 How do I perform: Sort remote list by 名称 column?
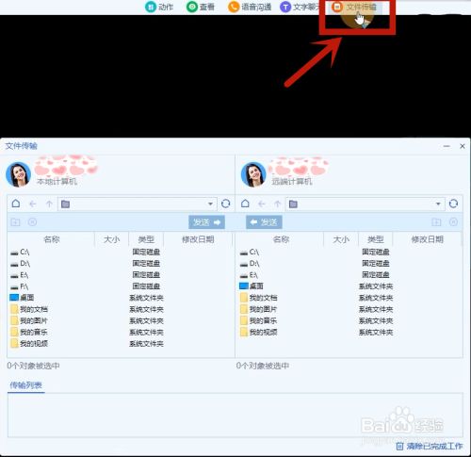click(x=281, y=239)
